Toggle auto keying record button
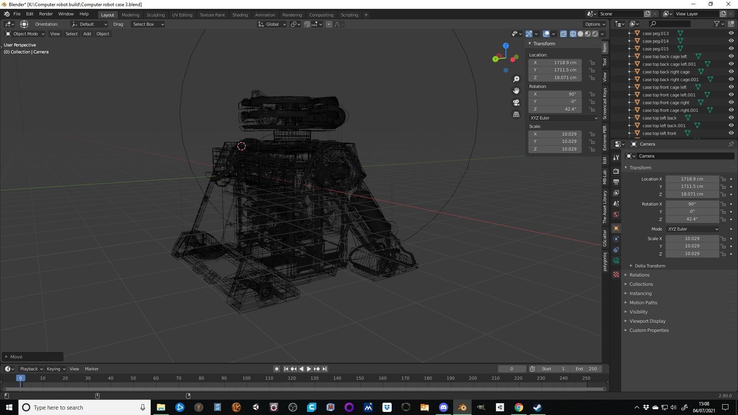The image size is (738, 415). click(x=276, y=369)
